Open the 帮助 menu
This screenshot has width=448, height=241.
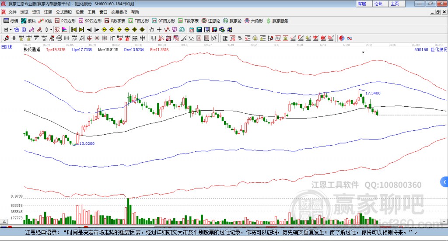click(x=135, y=12)
